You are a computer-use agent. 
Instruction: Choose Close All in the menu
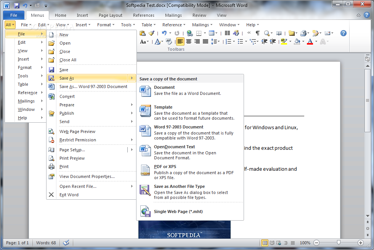[91, 60]
